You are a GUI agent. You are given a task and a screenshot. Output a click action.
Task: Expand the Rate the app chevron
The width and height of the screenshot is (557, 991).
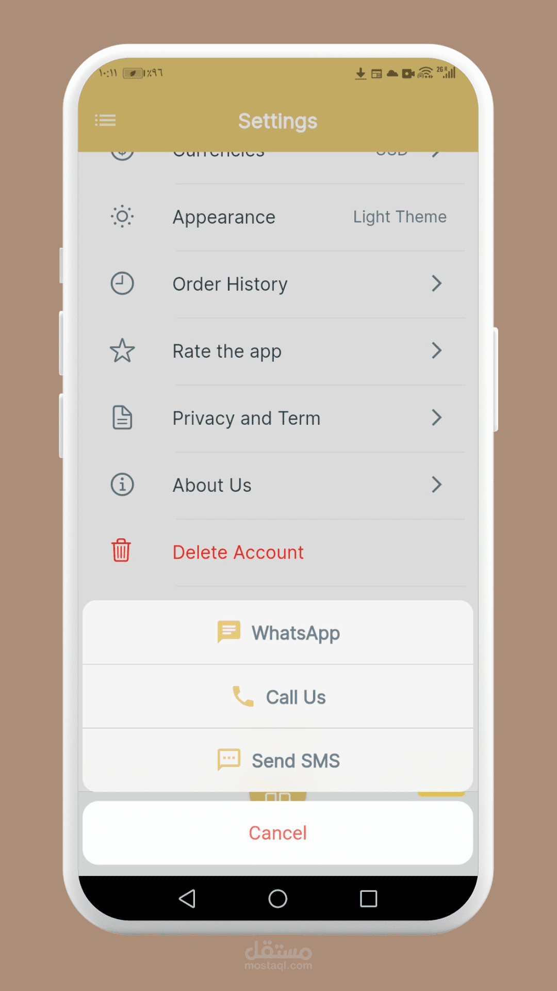[437, 350]
